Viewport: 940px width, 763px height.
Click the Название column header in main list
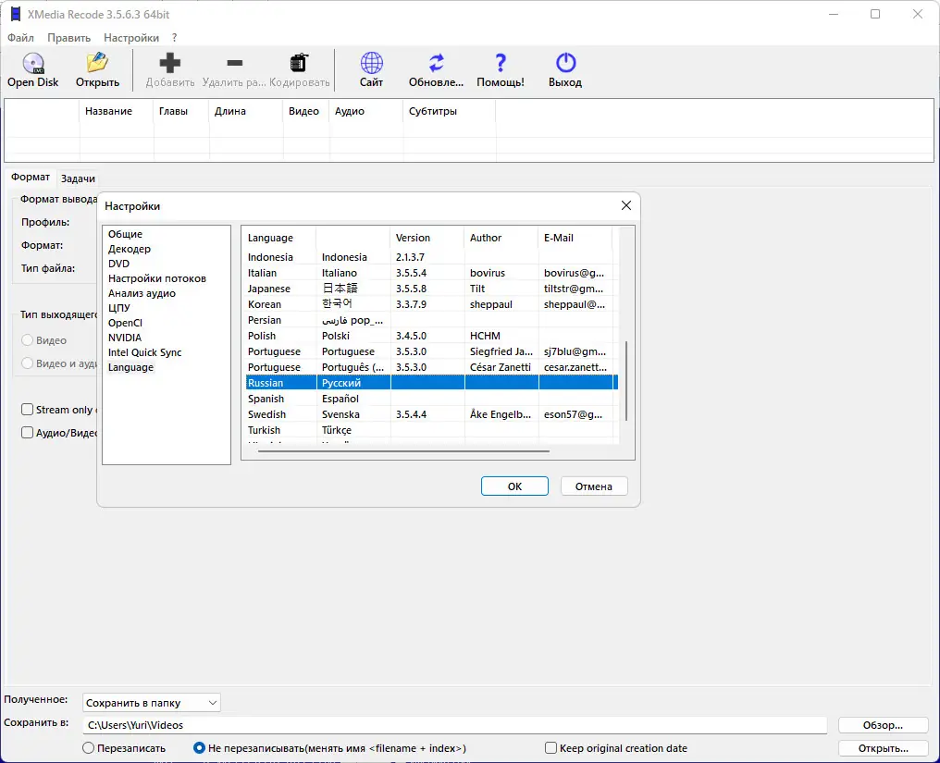[x=116, y=112]
